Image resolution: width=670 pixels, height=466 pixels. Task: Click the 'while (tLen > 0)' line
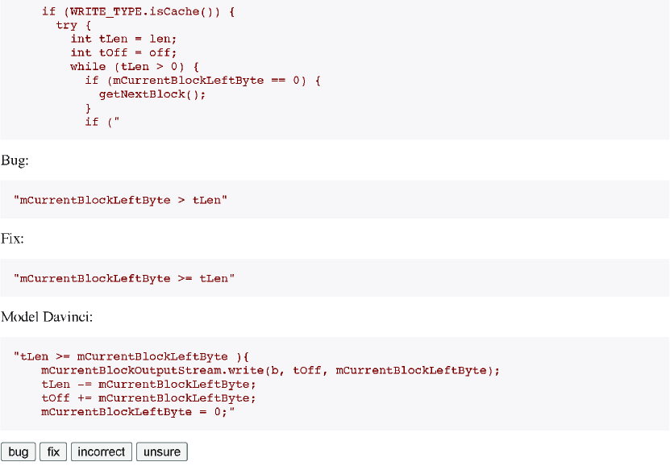(134, 66)
